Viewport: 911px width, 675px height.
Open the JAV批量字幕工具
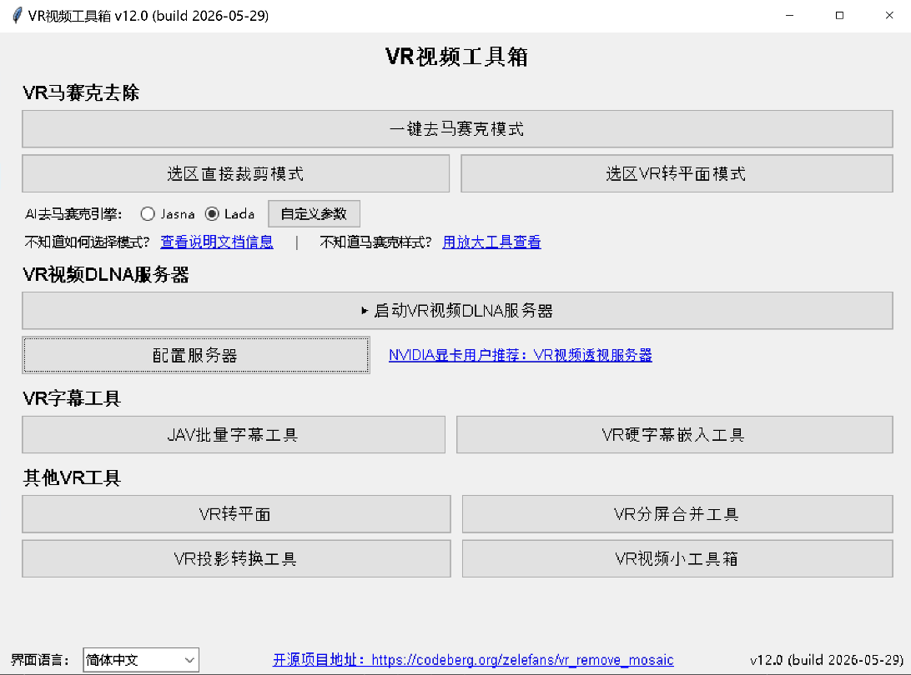click(x=234, y=435)
